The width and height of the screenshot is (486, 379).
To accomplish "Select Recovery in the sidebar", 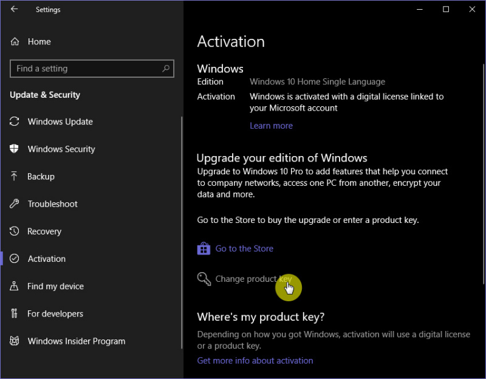I will coord(44,231).
